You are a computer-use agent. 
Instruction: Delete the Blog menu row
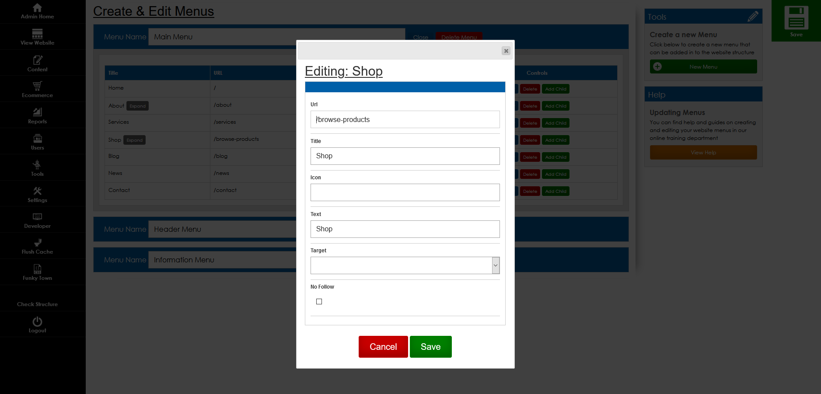(530, 157)
